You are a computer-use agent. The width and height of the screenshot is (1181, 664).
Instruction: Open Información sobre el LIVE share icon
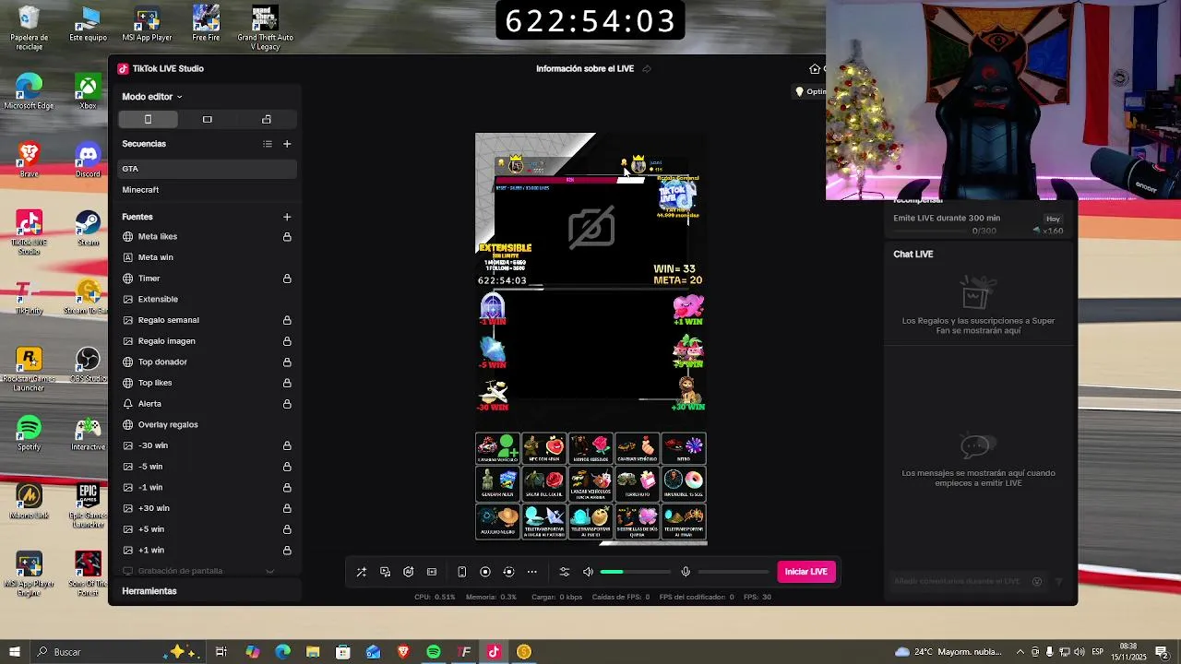(647, 69)
